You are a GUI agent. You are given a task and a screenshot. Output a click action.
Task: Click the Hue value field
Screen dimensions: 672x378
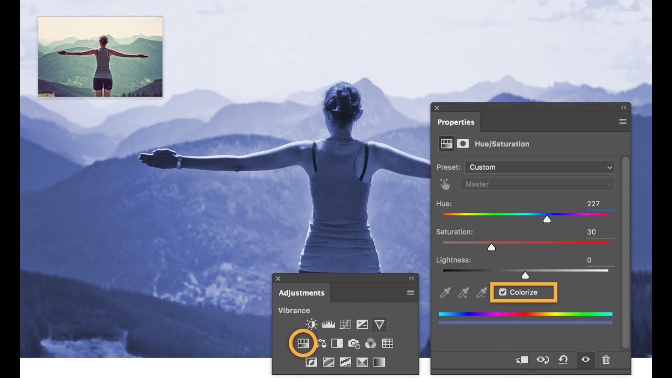(x=600, y=204)
